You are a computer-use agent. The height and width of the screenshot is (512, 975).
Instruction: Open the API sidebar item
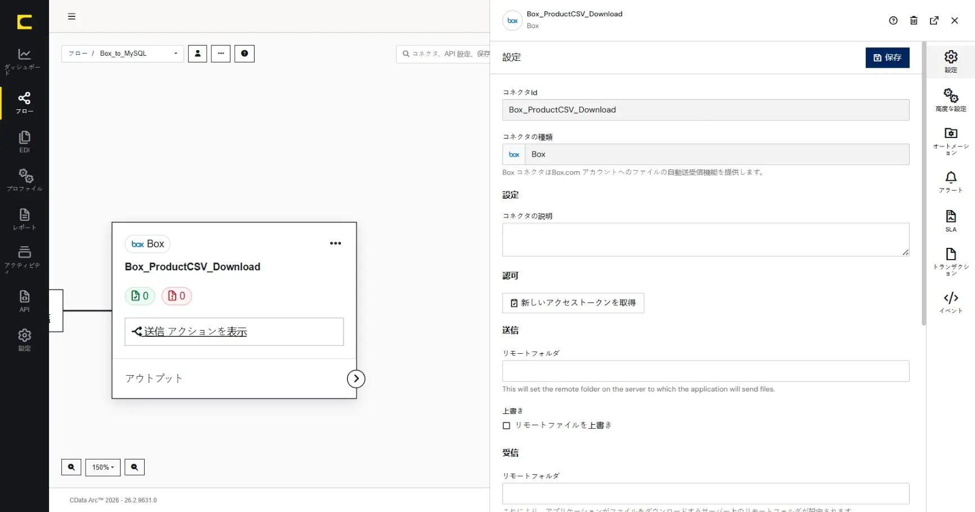[24, 301]
